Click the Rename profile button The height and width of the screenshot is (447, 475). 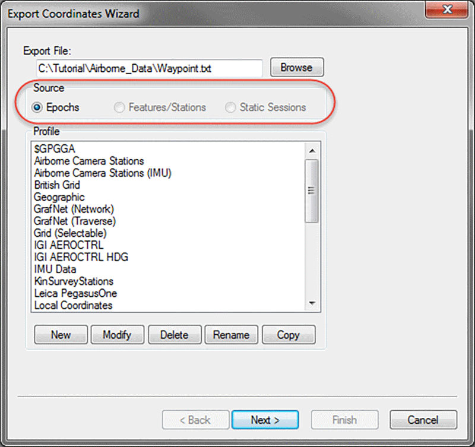click(231, 335)
